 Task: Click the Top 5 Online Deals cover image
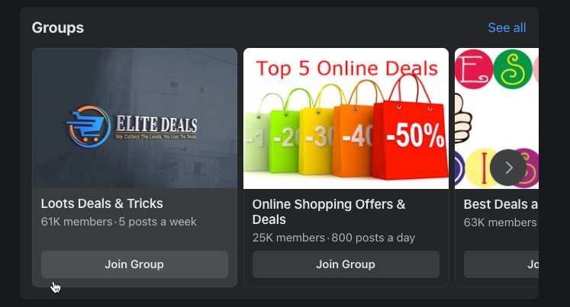(x=346, y=118)
